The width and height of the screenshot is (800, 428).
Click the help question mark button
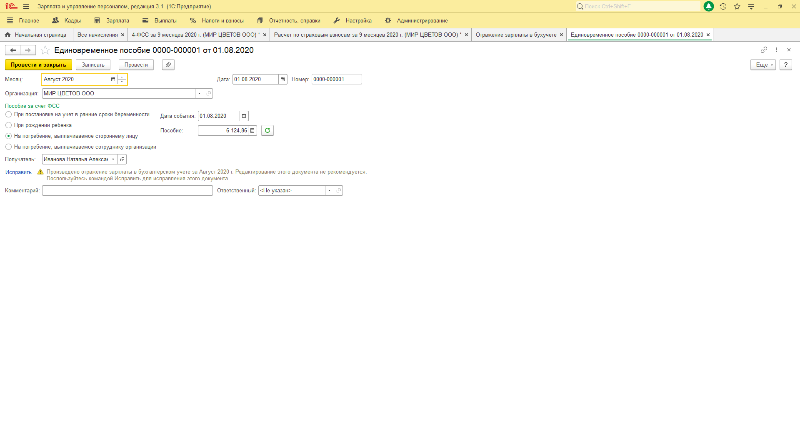pyautogui.click(x=786, y=65)
